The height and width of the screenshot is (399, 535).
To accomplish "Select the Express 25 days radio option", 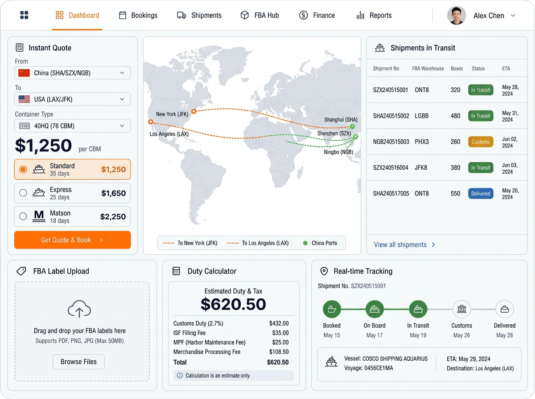I will click(23, 193).
